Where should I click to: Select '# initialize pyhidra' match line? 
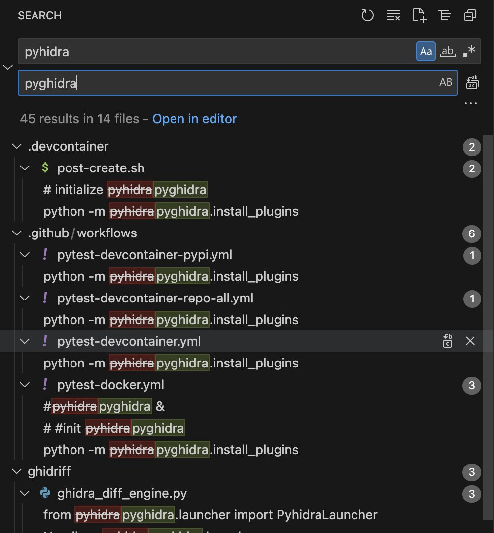125,190
